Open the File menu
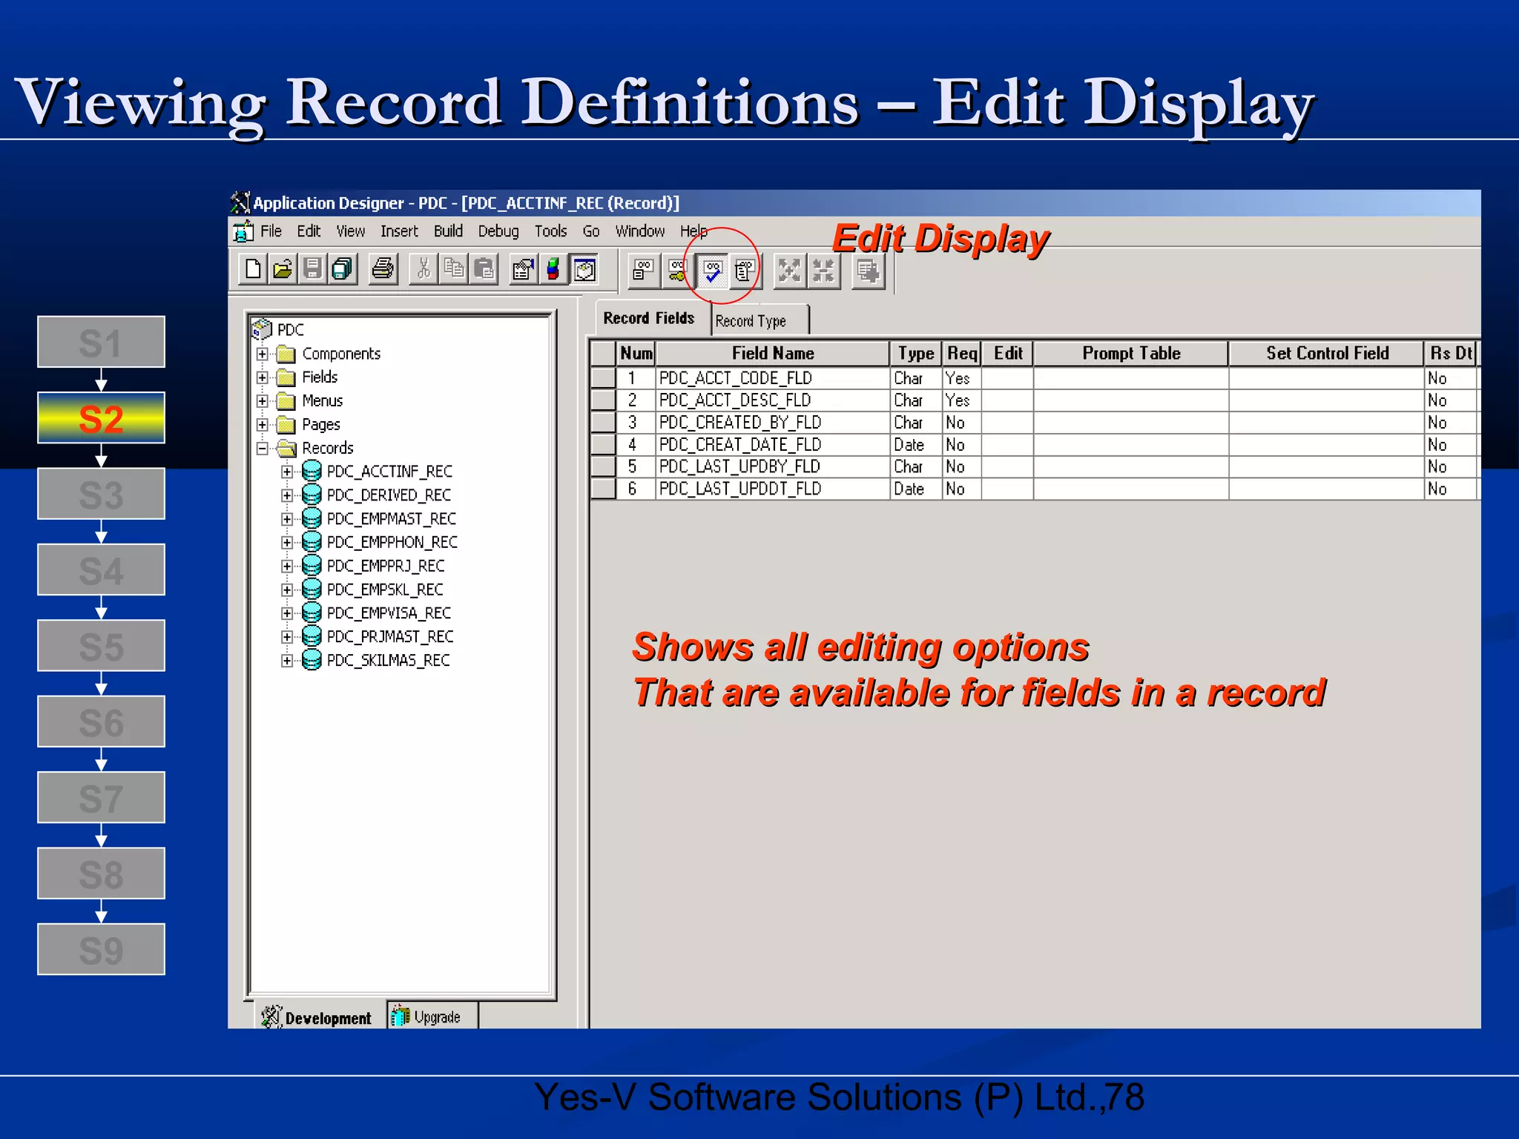1519x1139 pixels. coord(271,231)
